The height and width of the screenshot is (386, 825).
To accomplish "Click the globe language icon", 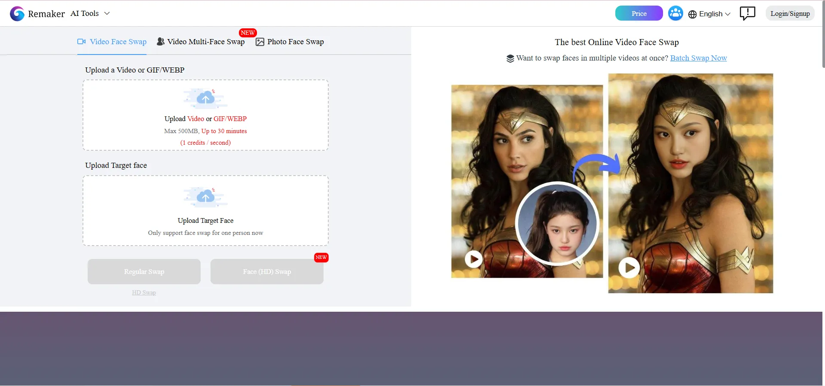I will (x=692, y=14).
